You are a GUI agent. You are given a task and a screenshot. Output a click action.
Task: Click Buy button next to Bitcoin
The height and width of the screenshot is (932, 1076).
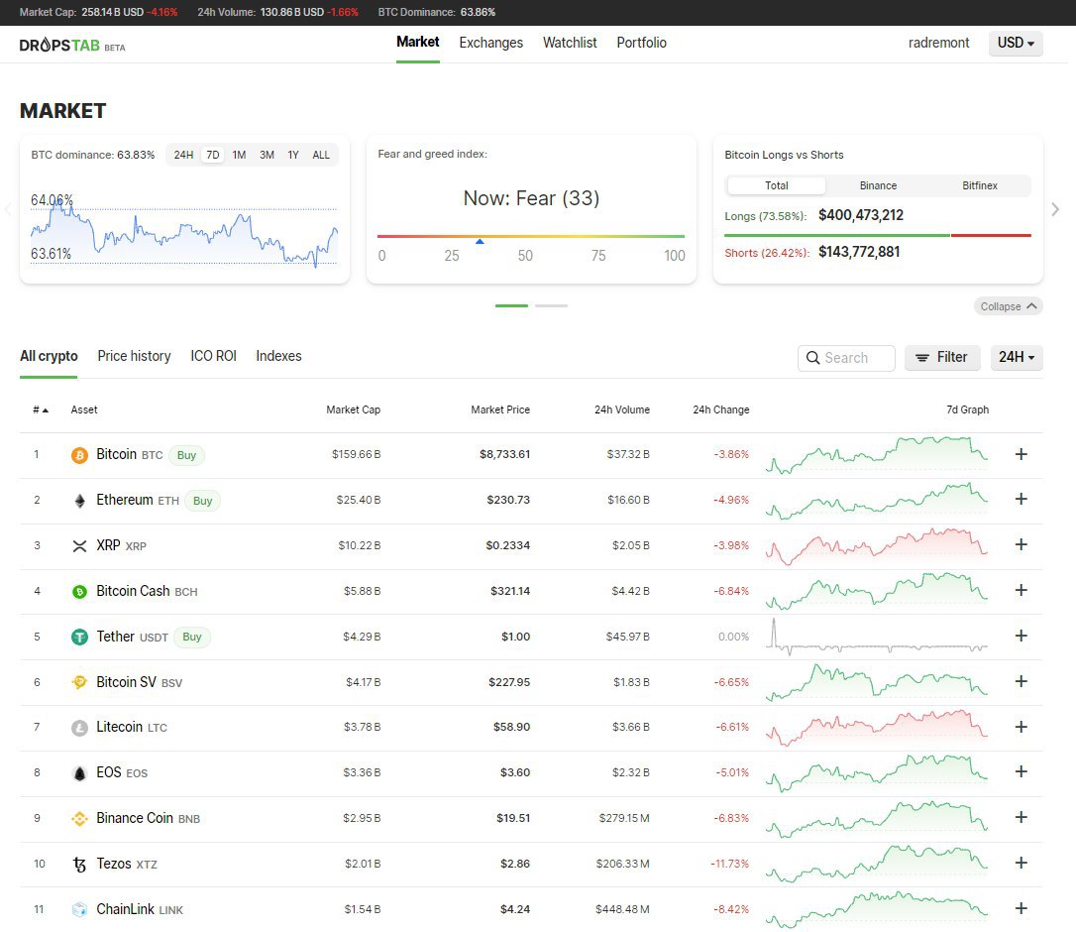point(186,455)
